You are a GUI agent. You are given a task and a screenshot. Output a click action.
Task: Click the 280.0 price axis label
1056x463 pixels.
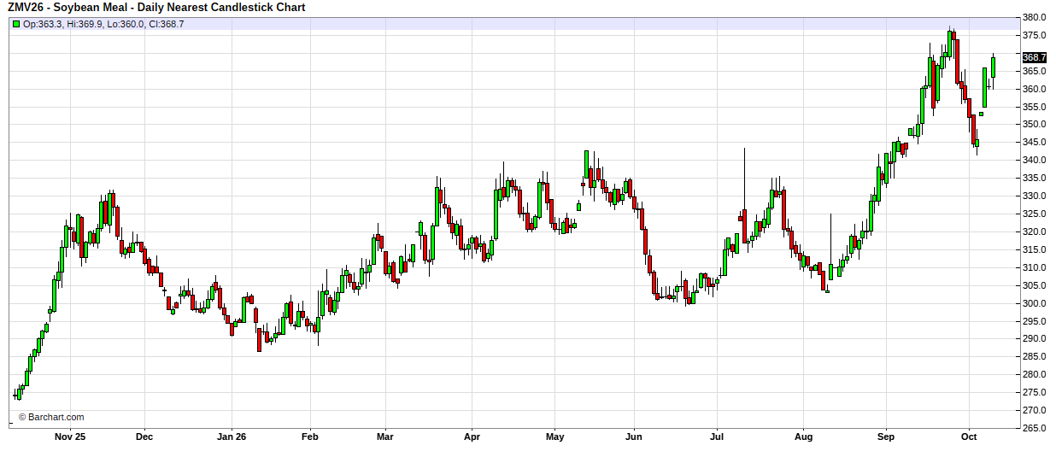tap(1035, 374)
